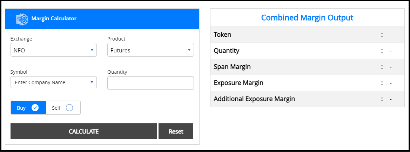Click the Quantity input field
Screen dimensions: 410x152
tap(150, 83)
